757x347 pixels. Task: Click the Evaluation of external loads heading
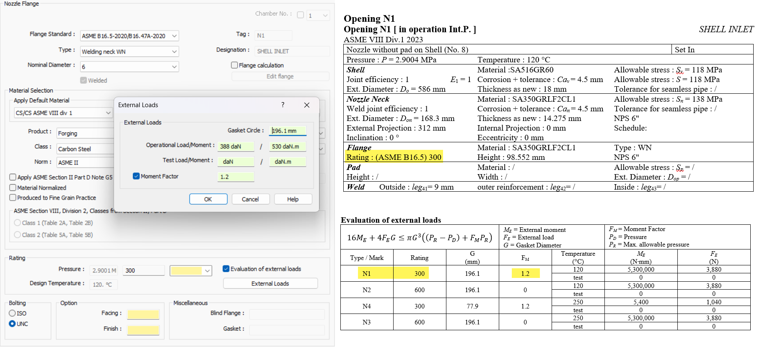point(391,220)
